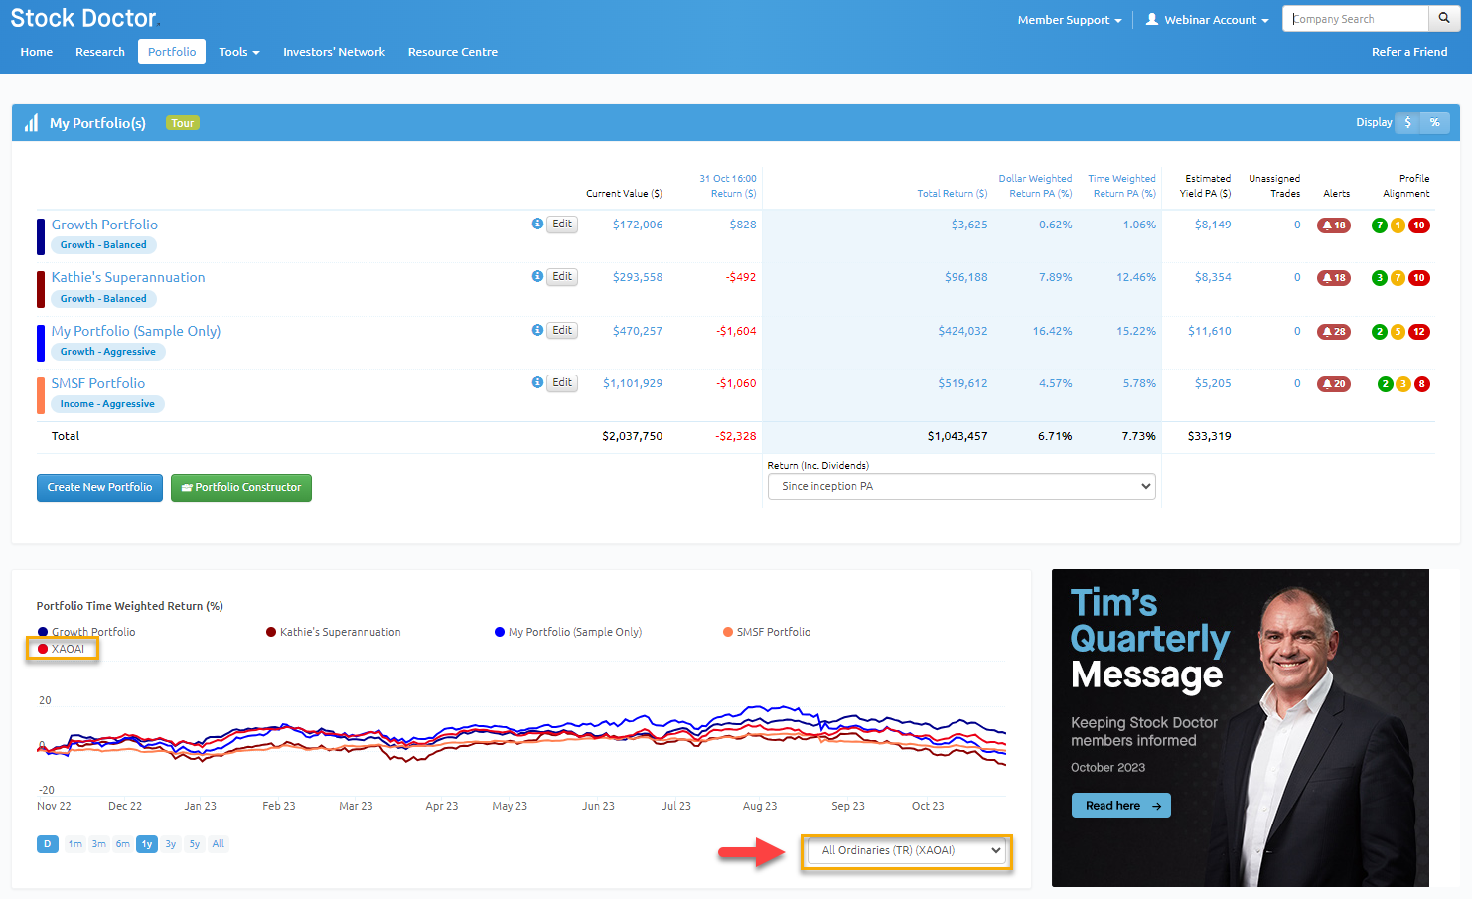Click green alignment circle 7 in Growth Portfolio row

[1379, 225]
